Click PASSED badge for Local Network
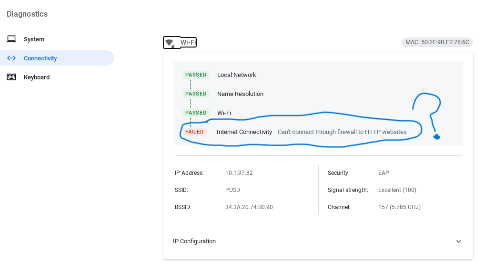This screenshot has width=484, height=268. tap(196, 75)
